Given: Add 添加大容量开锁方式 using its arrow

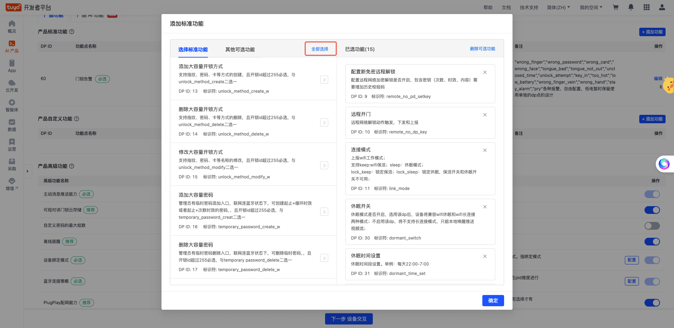Looking at the screenshot, I should tap(324, 80).
